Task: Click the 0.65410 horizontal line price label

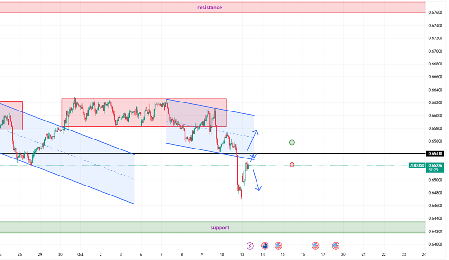Action: point(435,154)
